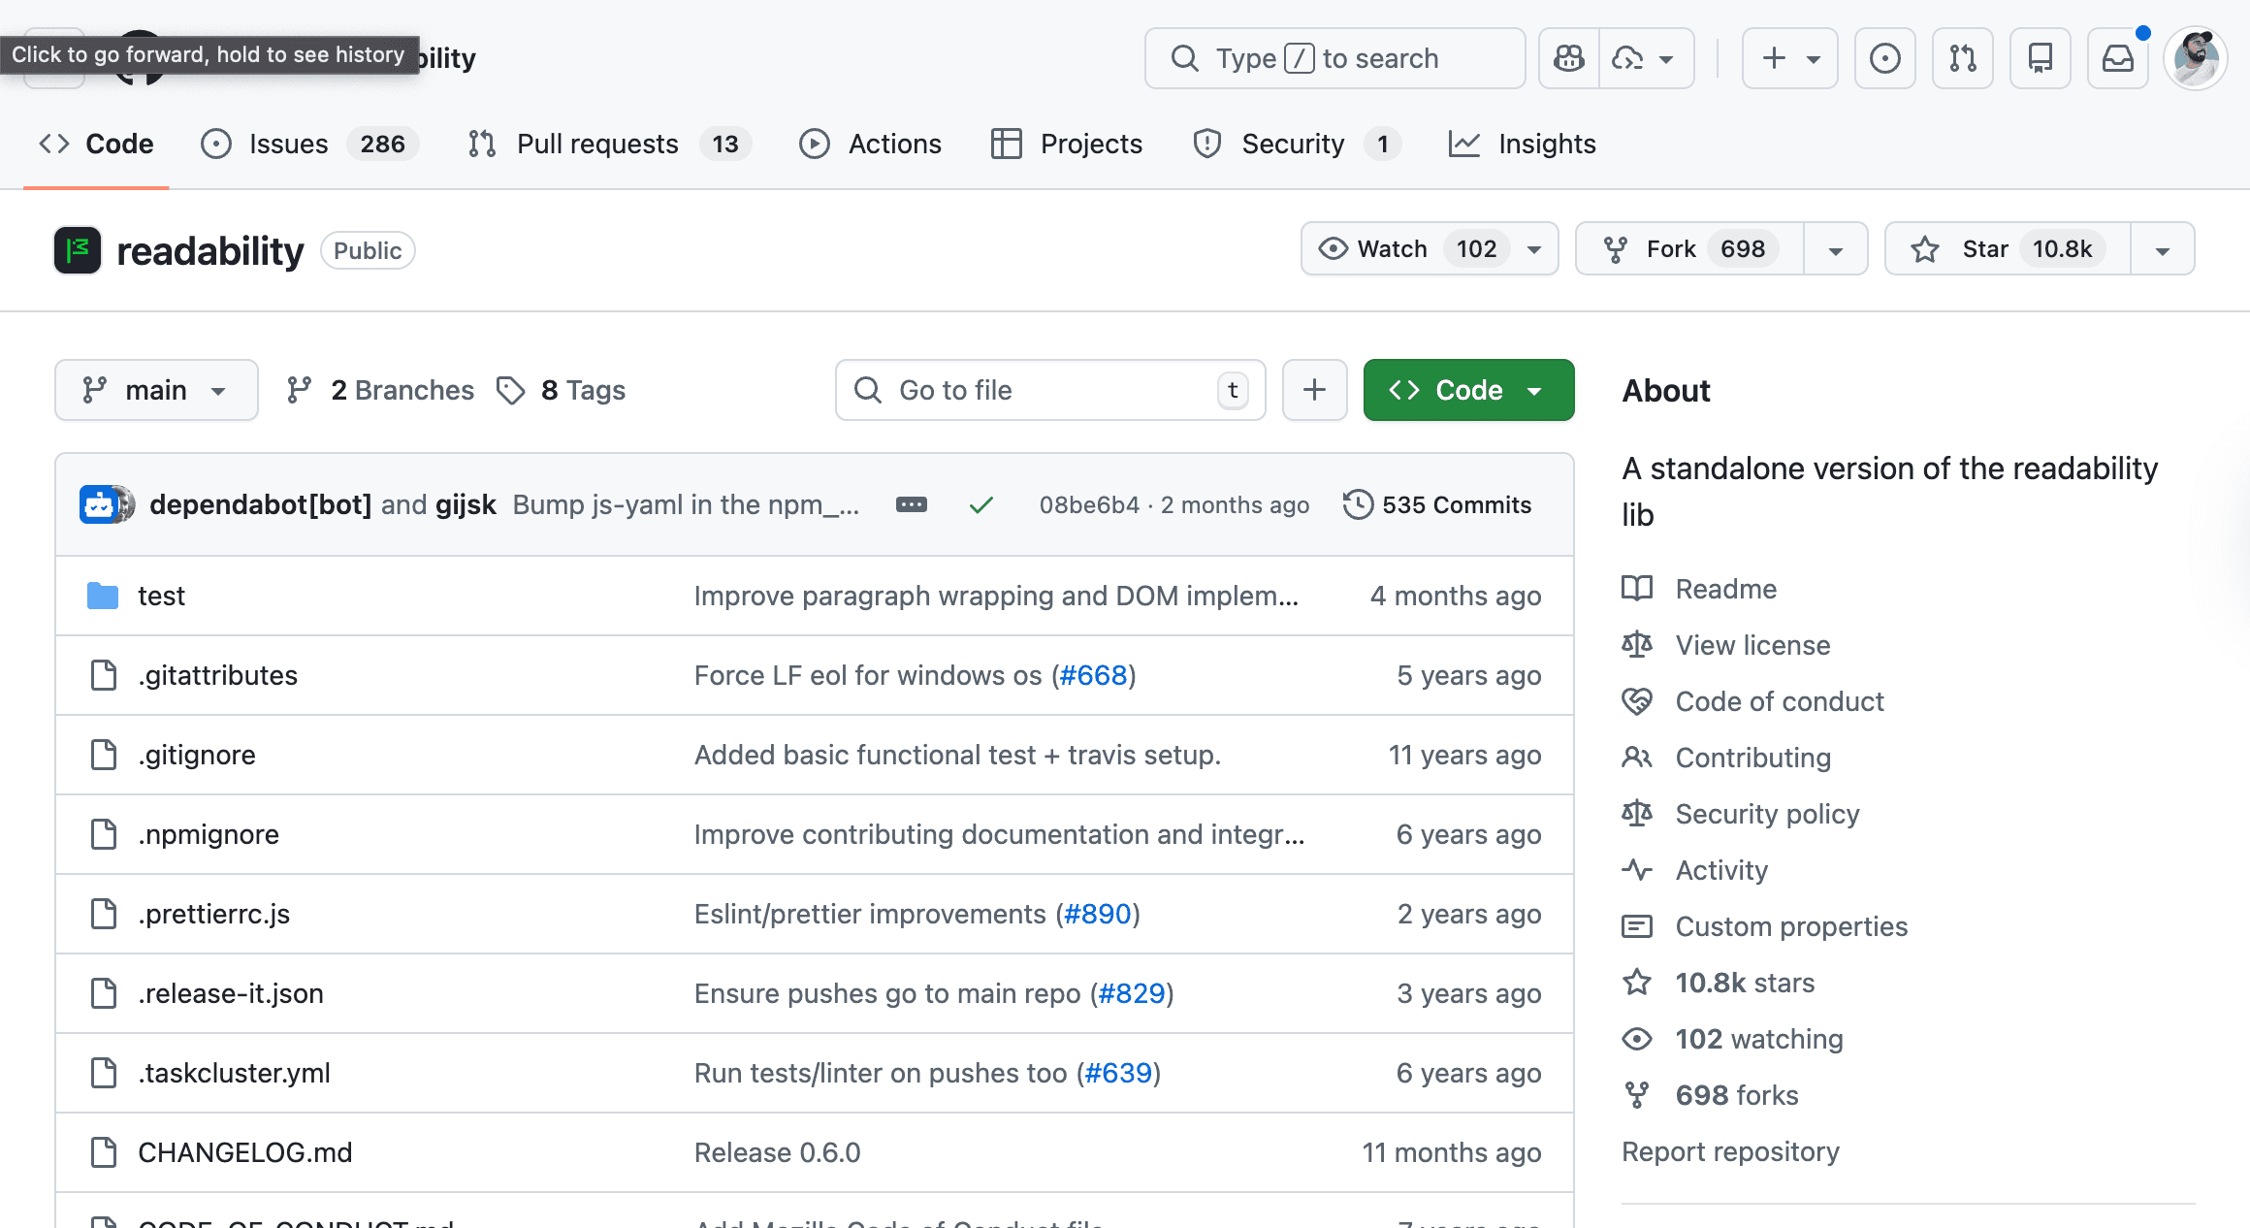The width and height of the screenshot is (2250, 1228).
Task: Switch to the Security tab
Action: [x=1292, y=144]
